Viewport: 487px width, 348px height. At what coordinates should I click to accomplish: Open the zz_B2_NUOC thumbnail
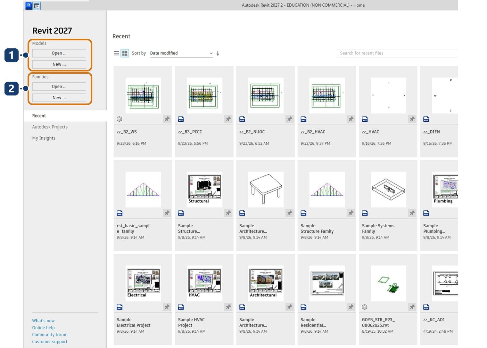coord(266,95)
